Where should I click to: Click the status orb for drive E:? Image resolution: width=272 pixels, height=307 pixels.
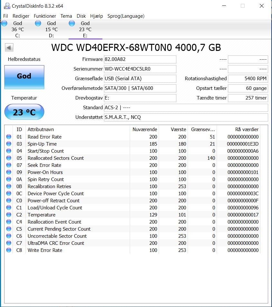[x=72, y=23]
